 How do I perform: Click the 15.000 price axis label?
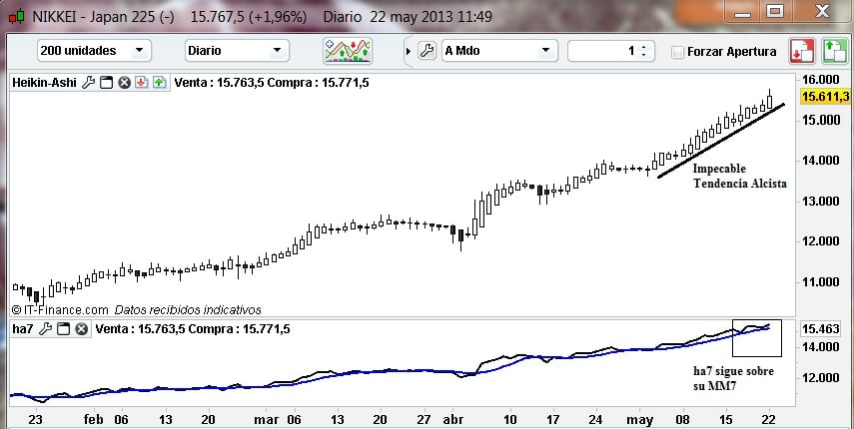point(821,120)
